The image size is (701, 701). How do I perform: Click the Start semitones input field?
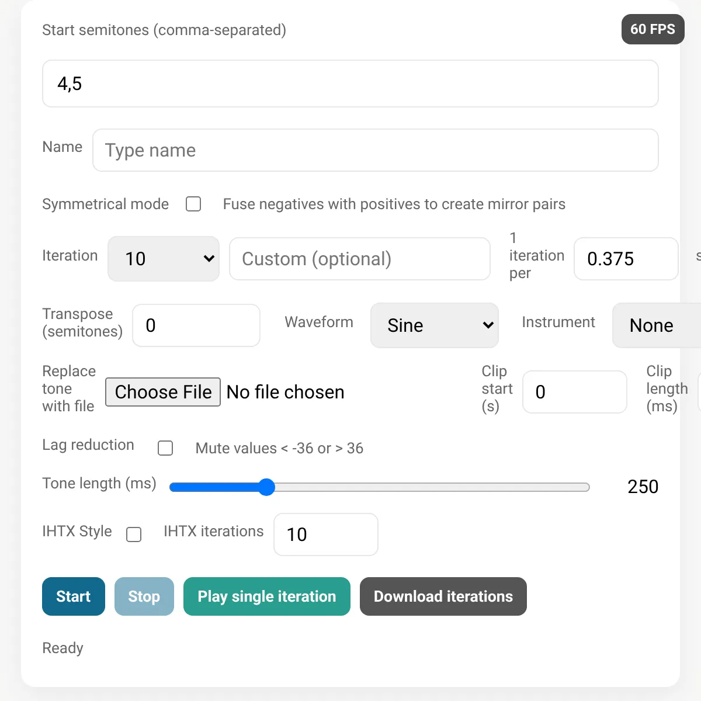click(x=350, y=84)
